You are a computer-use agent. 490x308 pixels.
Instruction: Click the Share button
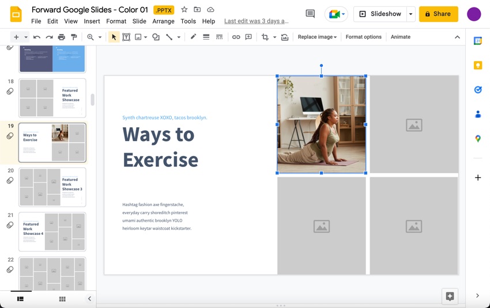439,14
